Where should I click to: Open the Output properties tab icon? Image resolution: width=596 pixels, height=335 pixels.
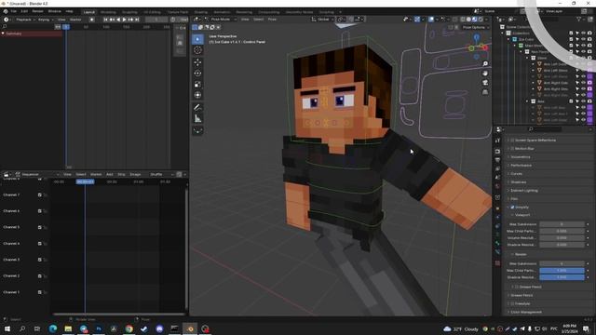pos(497,160)
